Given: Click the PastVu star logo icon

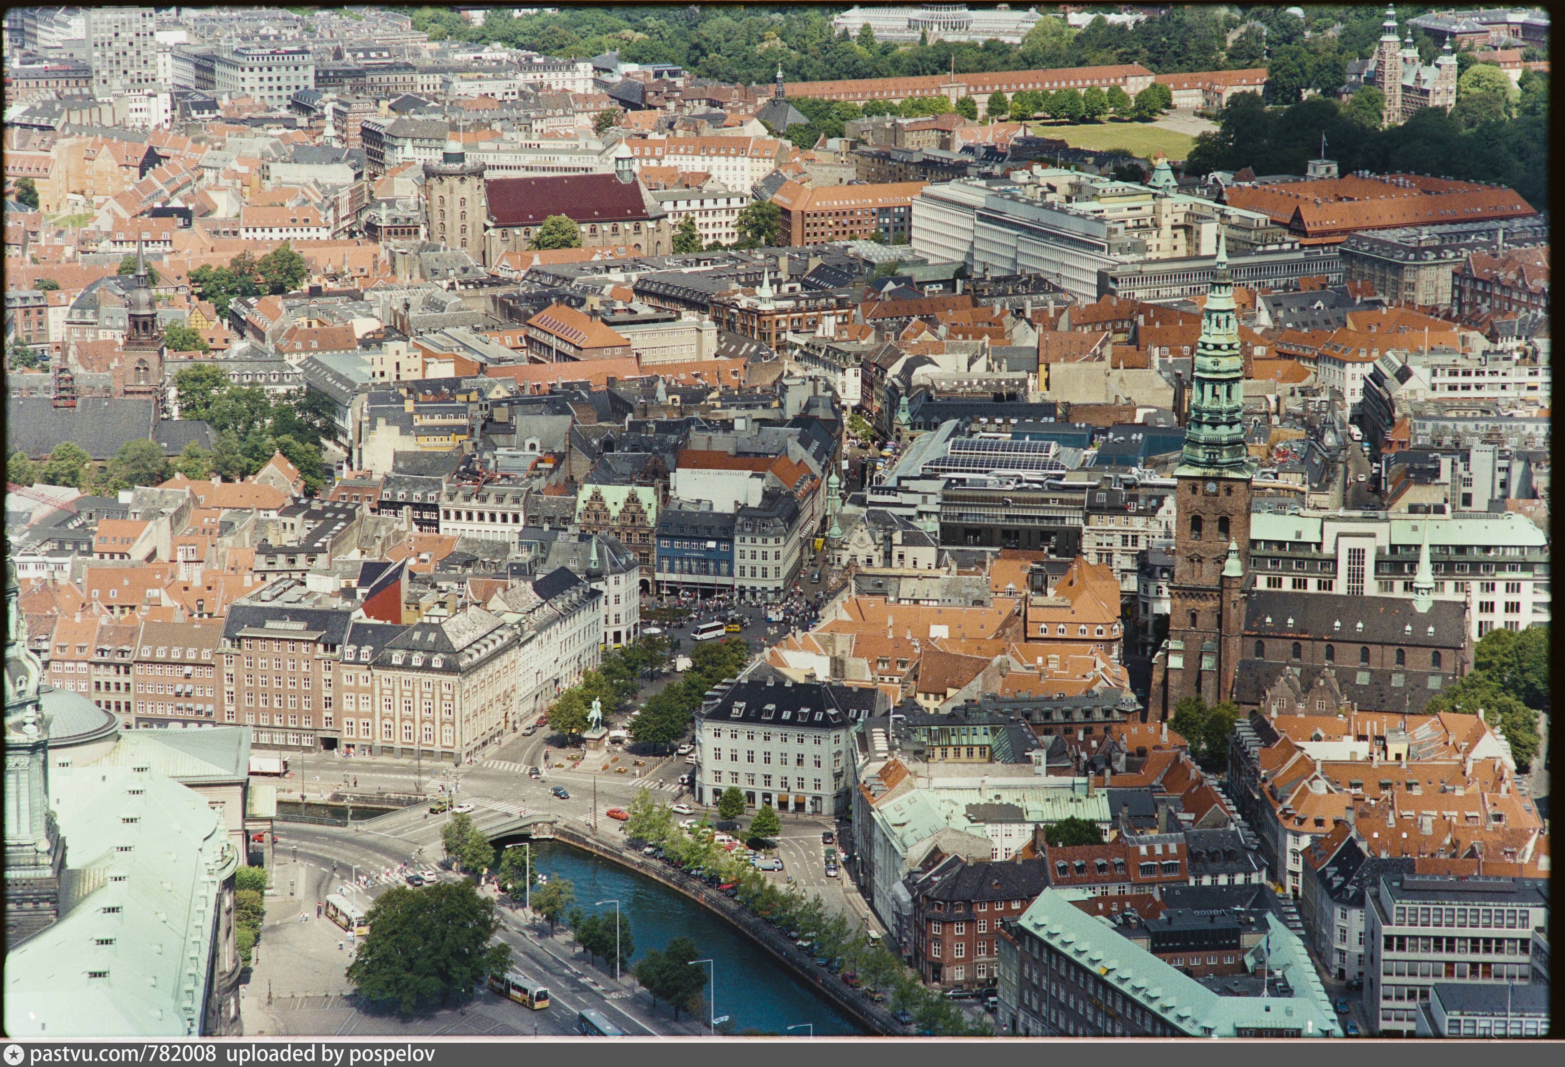Looking at the screenshot, I should [x=14, y=1054].
